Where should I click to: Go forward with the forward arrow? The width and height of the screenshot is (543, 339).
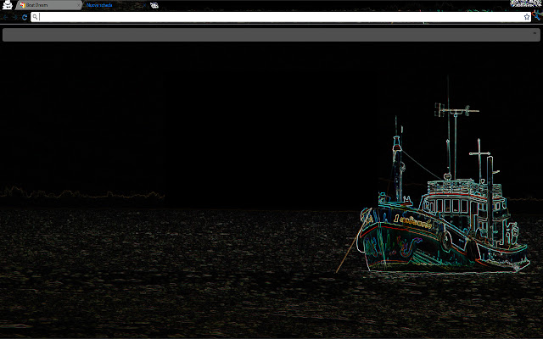15,17
